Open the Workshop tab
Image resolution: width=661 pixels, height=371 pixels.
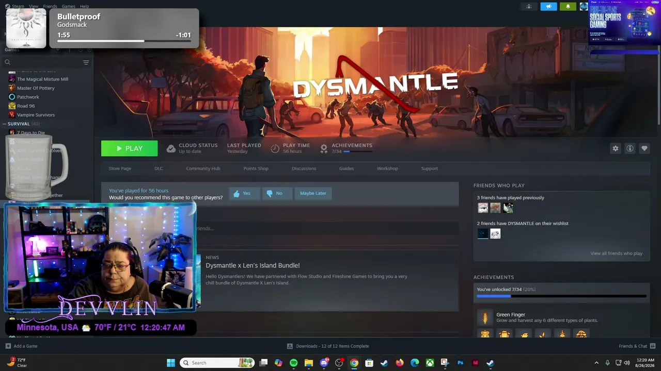coord(387,168)
